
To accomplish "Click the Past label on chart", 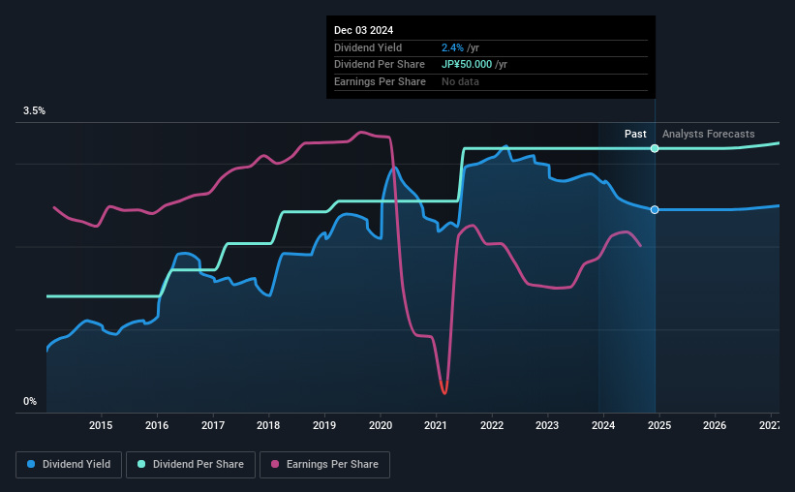I will click(x=635, y=134).
